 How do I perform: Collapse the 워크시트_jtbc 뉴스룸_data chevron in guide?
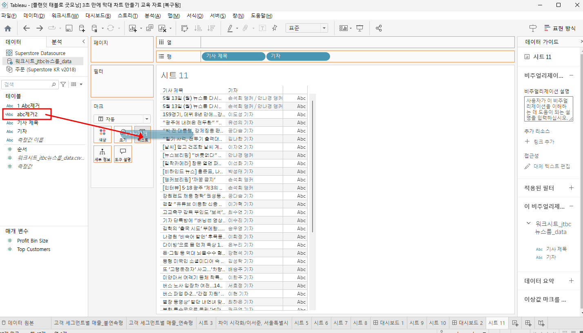[x=529, y=224]
